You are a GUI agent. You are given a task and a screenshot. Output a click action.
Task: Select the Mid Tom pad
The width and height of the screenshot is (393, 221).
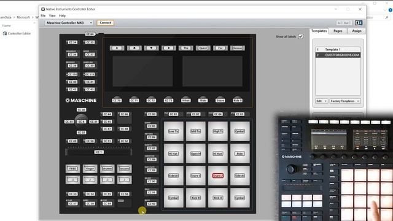(x=195, y=131)
